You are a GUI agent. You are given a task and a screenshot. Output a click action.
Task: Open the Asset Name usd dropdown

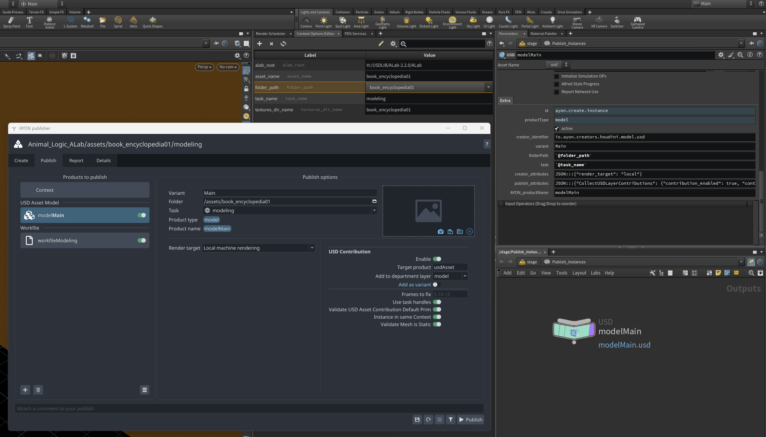click(558, 65)
